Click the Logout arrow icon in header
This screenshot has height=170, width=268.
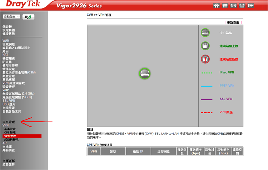251,6
